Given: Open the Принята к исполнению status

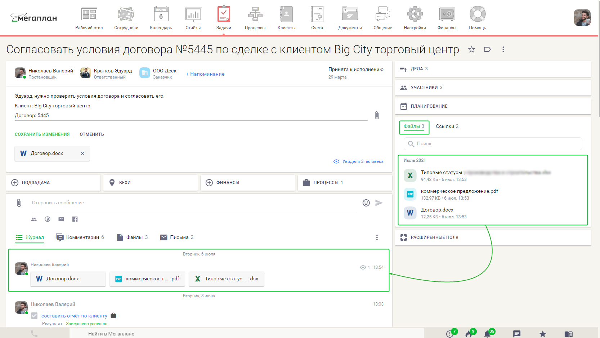Looking at the screenshot, I should (x=356, y=69).
